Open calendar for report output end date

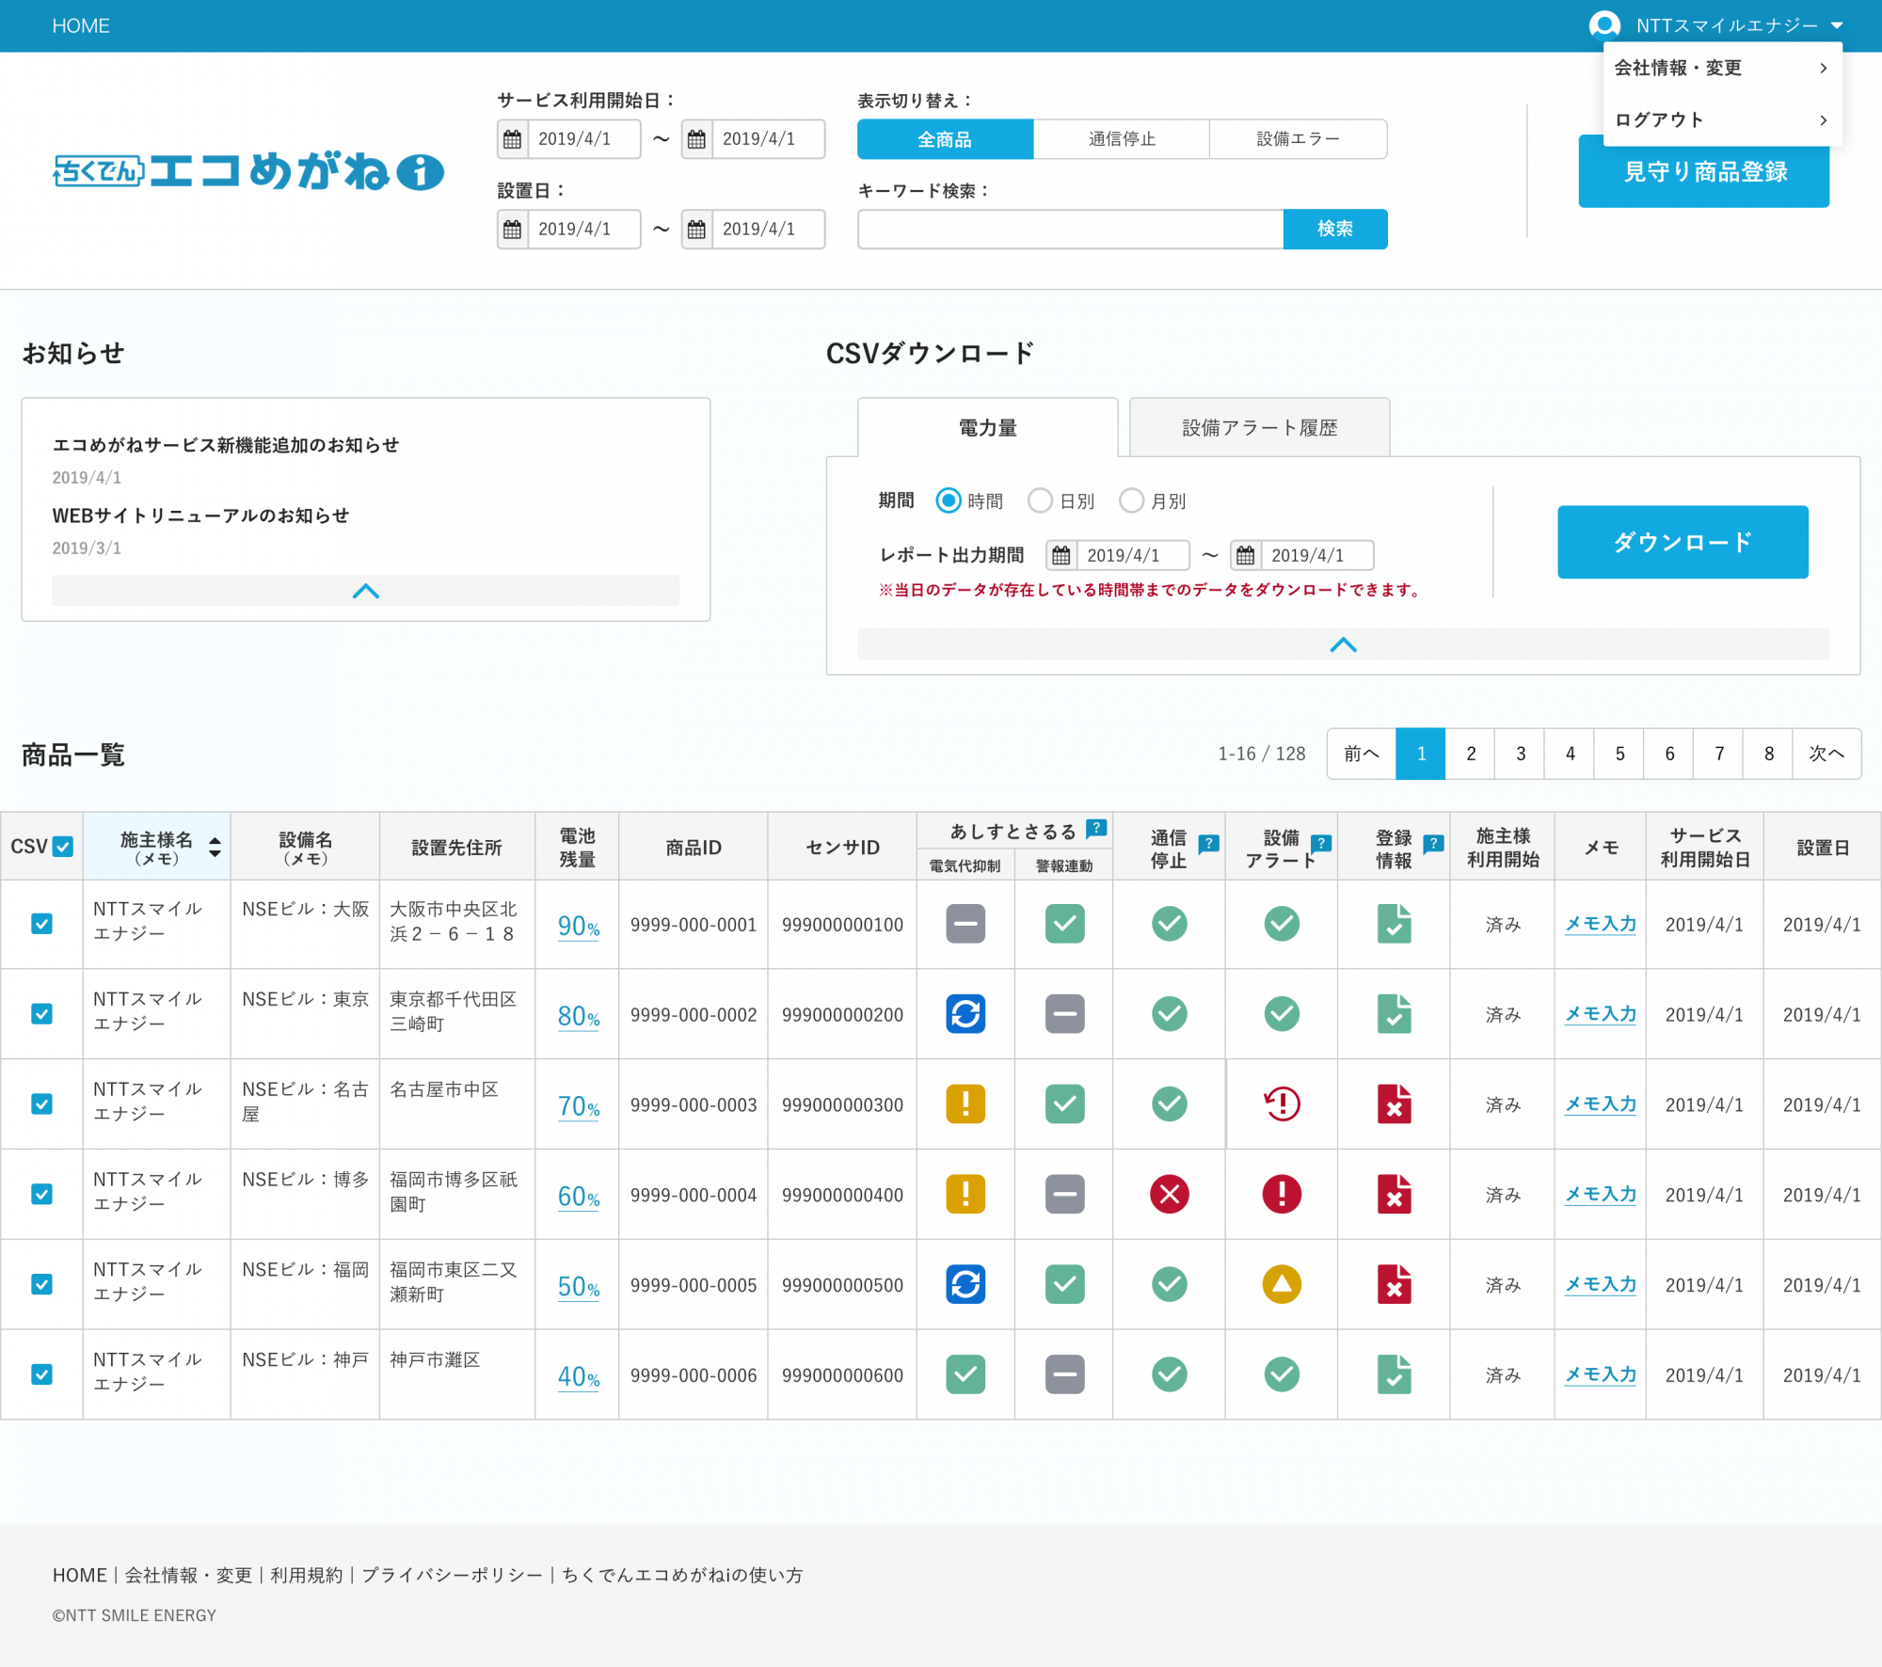(x=1245, y=555)
